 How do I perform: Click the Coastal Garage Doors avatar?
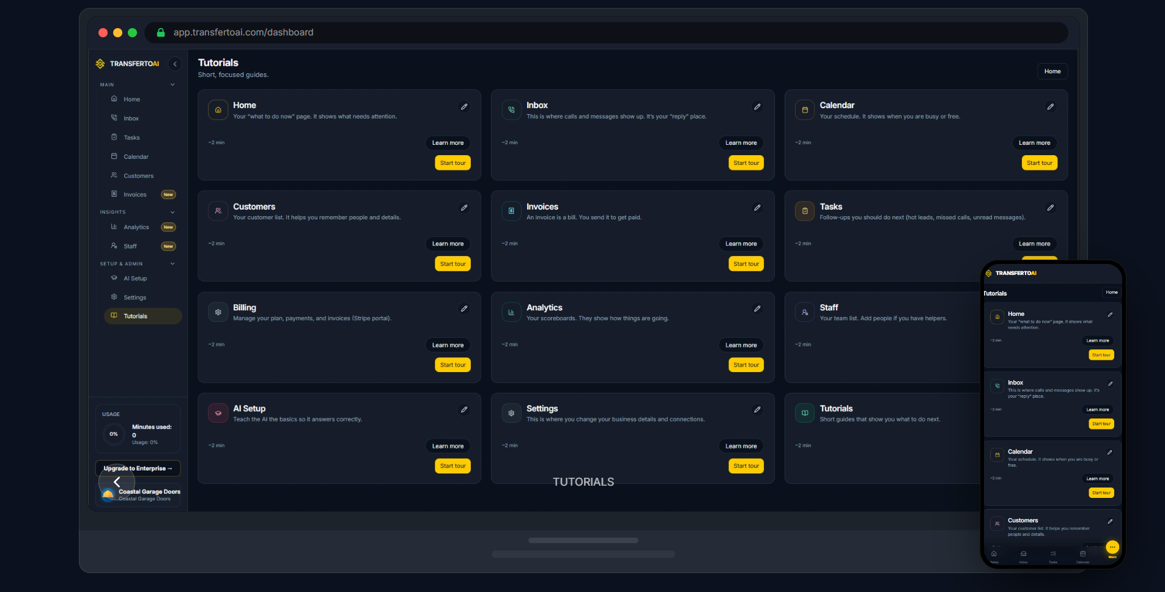[109, 494]
